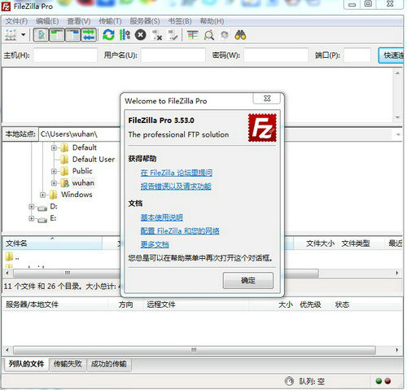The image size is (407, 390).
Task: Open the Site Manager icon
Action: pyautogui.click(x=11, y=35)
